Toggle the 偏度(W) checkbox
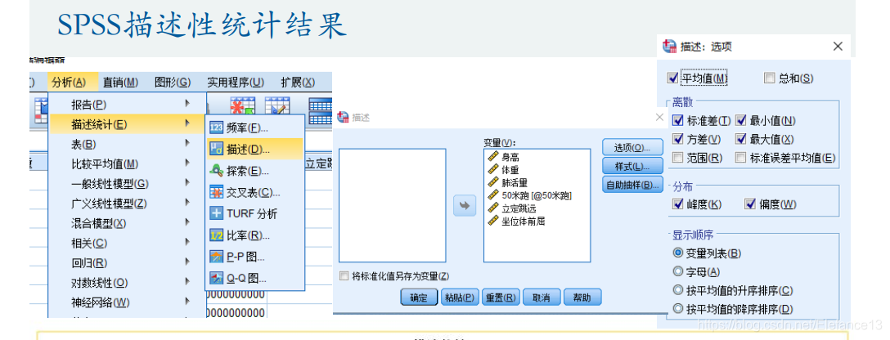 click(750, 204)
